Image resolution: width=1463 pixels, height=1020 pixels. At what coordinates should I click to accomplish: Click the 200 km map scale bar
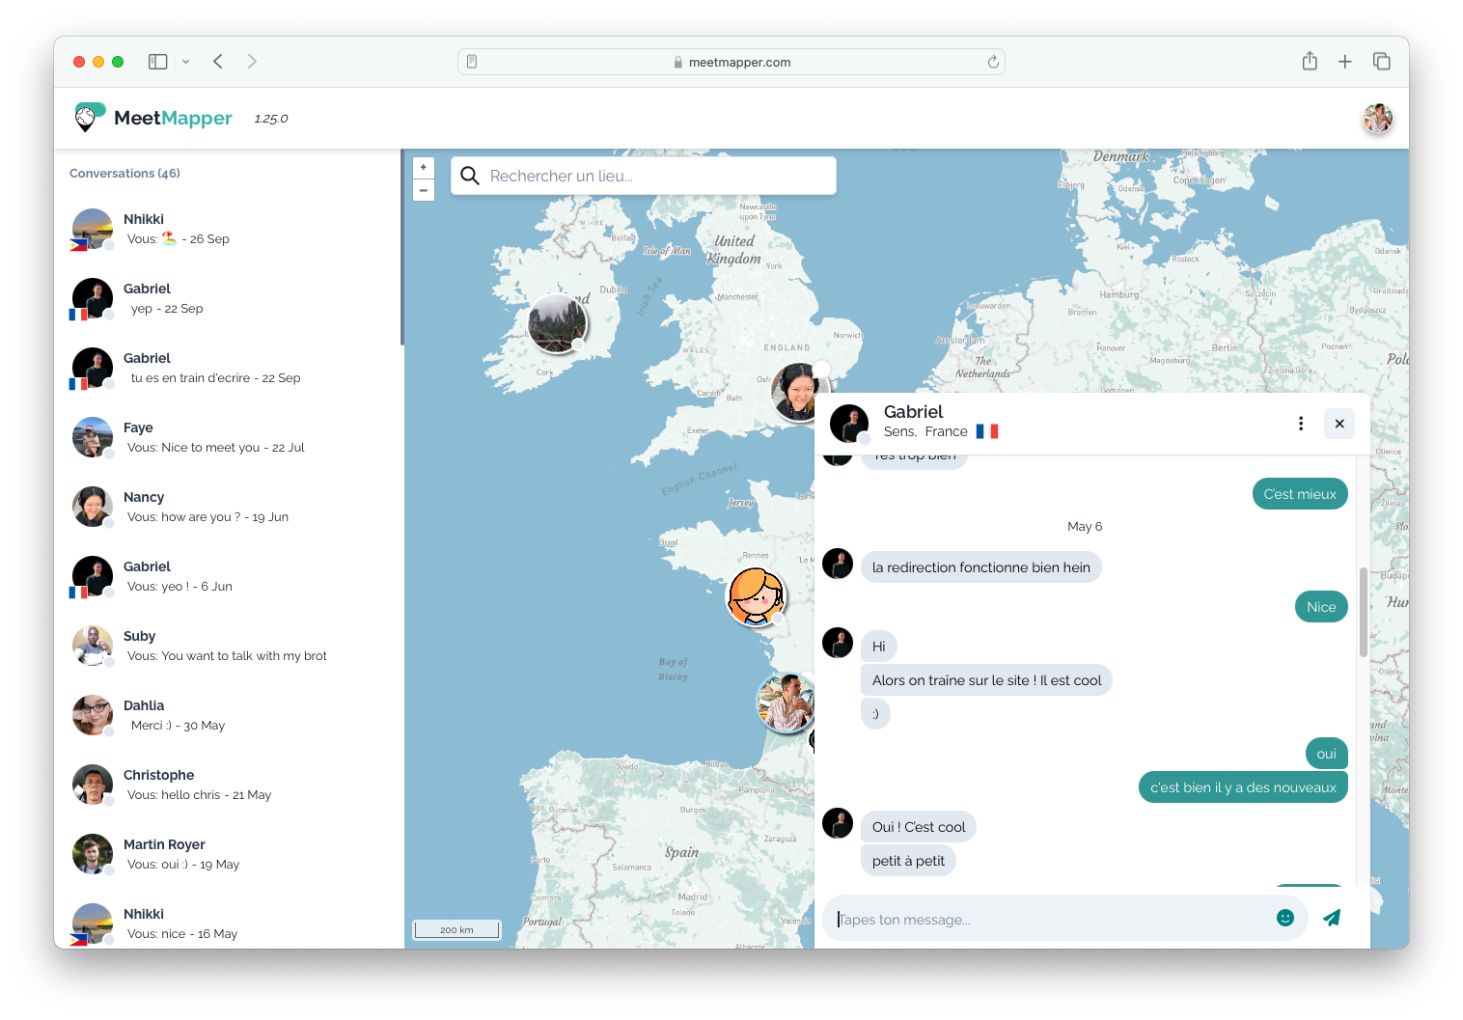456,929
